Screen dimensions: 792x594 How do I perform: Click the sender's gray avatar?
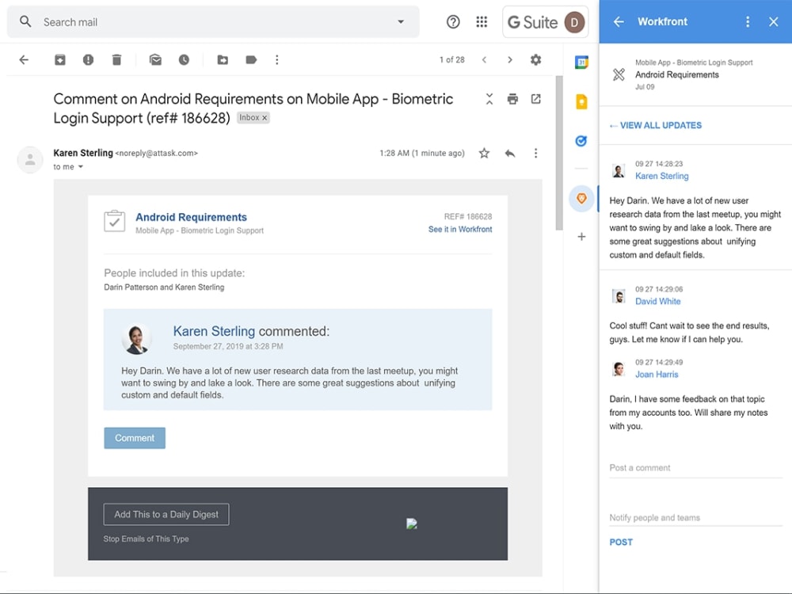pyautogui.click(x=30, y=160)
